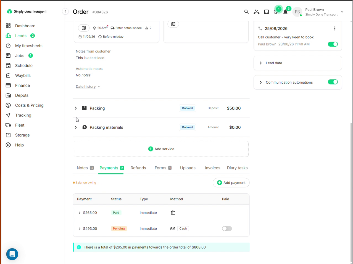Open the three-dot menu on diary task
Image resolution: width=353 pixels, height=264 pixels.
[335, 28]
